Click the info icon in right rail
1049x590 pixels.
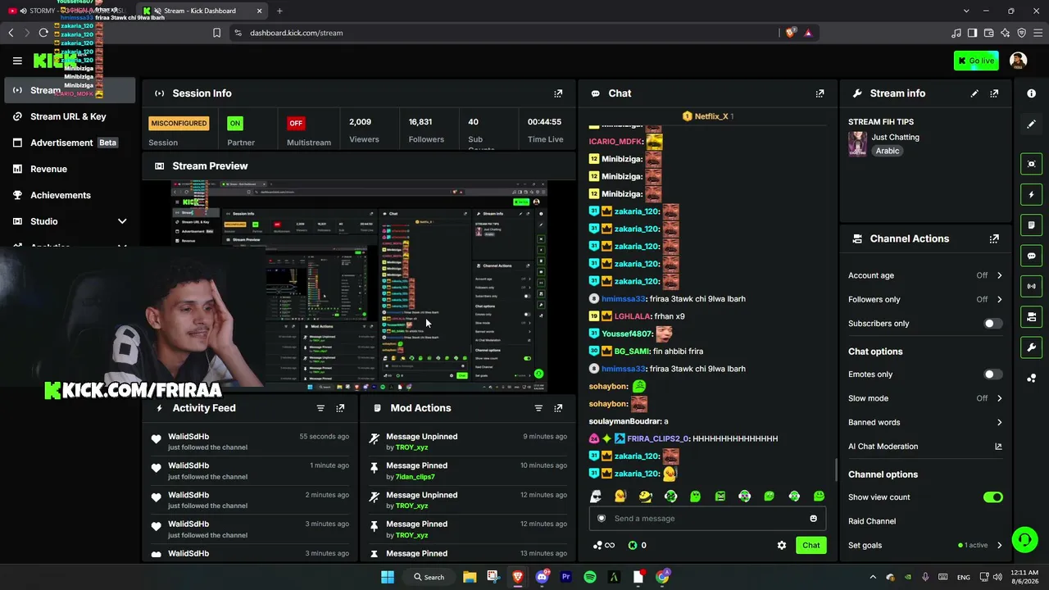1031,93
